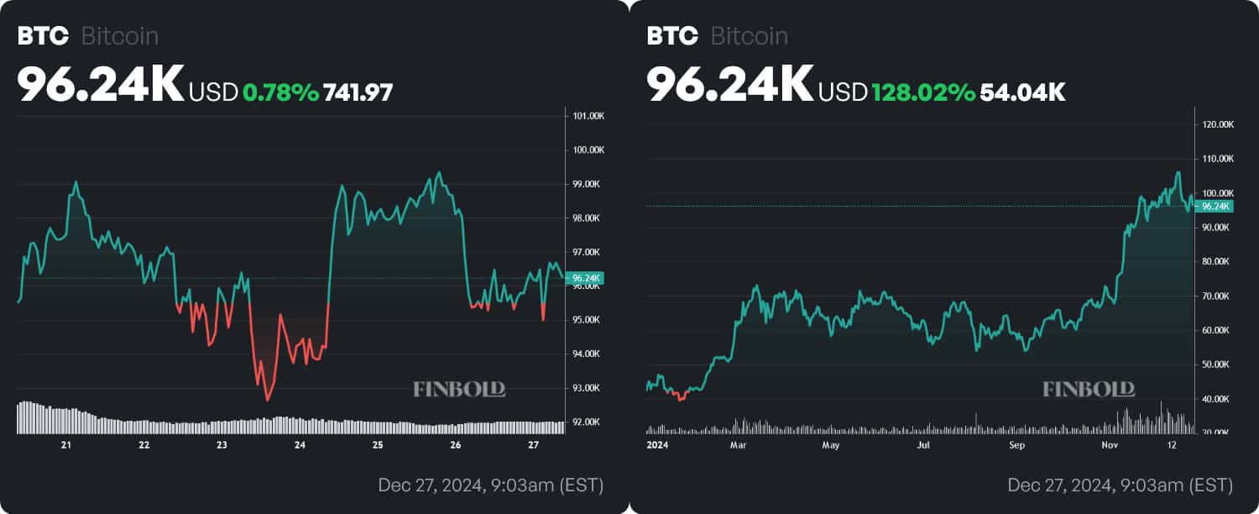Click the Dec 27 timestamp below the weekly chart
This screenshot has height=514, width=1259.
click(x=490, y=485)
